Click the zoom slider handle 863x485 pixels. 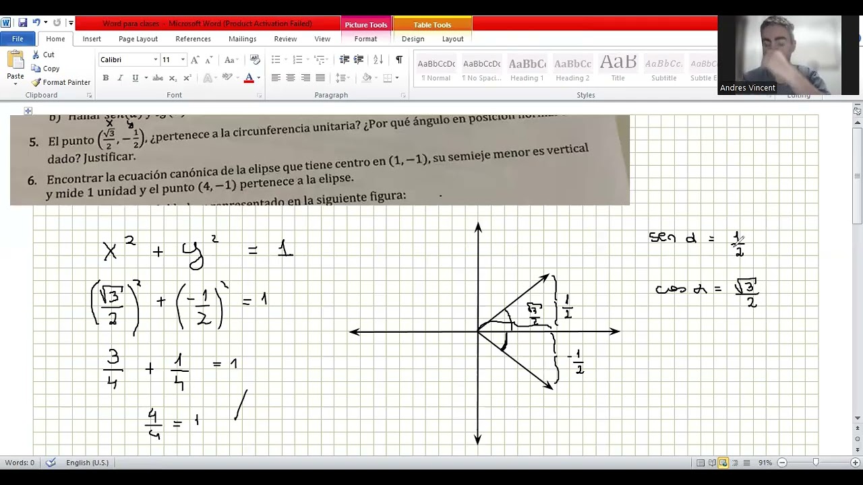coord(816,463)
